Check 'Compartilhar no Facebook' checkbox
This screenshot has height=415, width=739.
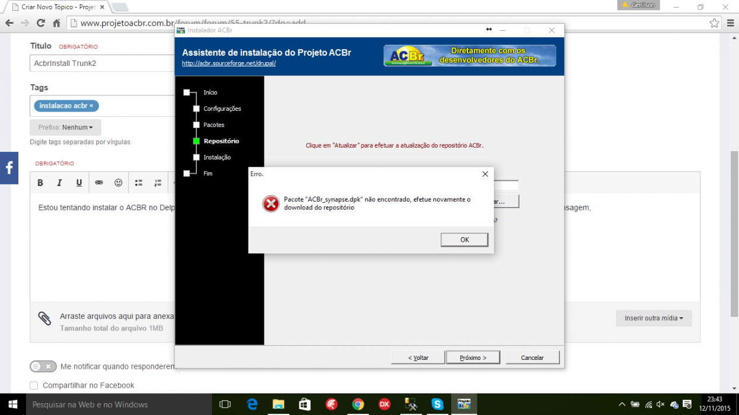coord(34,385)
